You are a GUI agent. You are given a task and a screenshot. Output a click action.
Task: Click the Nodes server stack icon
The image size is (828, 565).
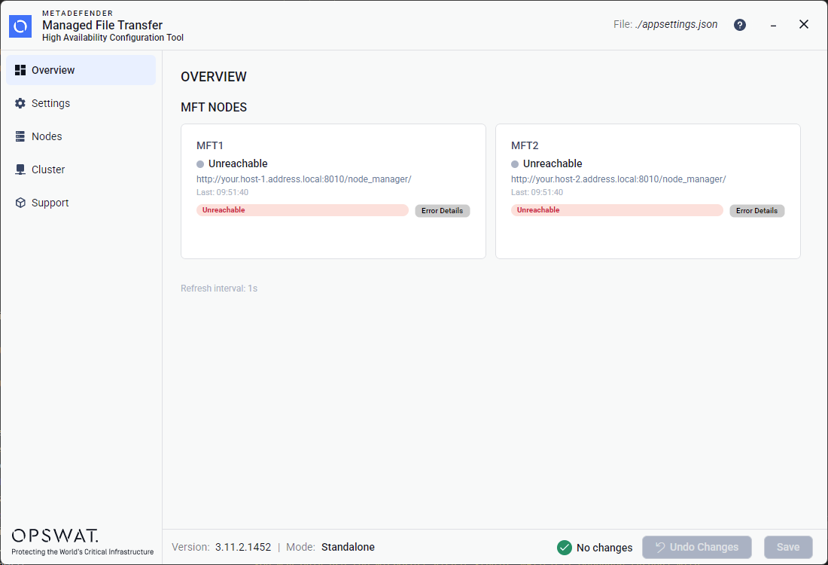[x=20, y=136]
